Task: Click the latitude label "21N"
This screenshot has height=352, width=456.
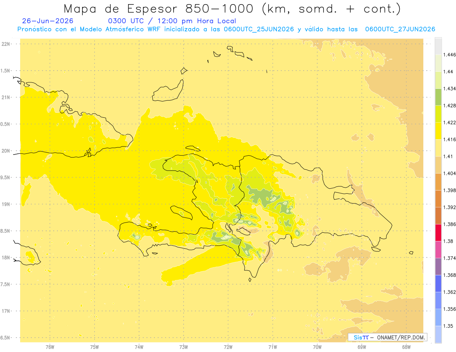Action: pos(6,97)
